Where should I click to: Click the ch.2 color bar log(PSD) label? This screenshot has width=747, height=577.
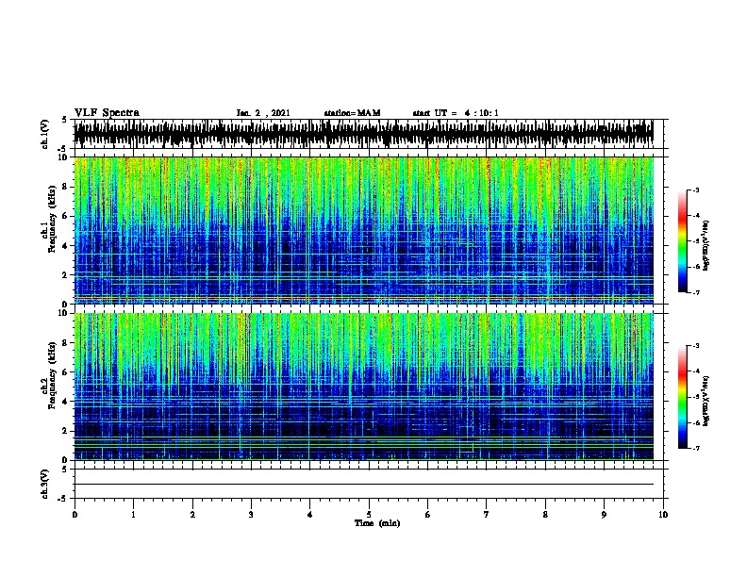pos(705,401)
